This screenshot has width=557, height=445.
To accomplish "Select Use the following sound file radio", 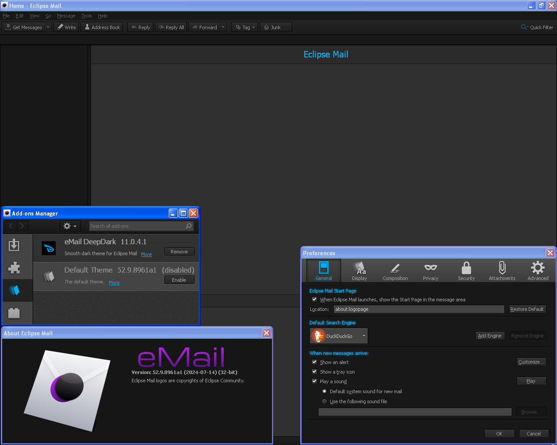I will tap(324, 401).
